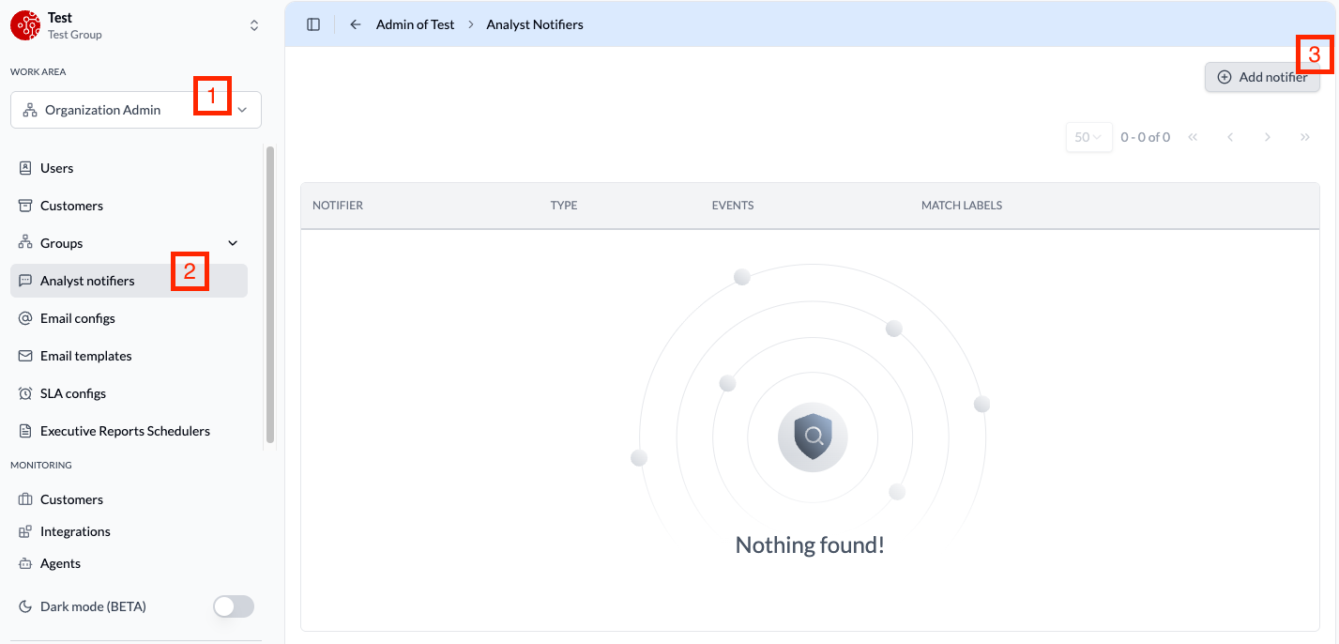Collapse the Groups submenu
Viewport: 1339px width, 644px height.
coord(232,242)
